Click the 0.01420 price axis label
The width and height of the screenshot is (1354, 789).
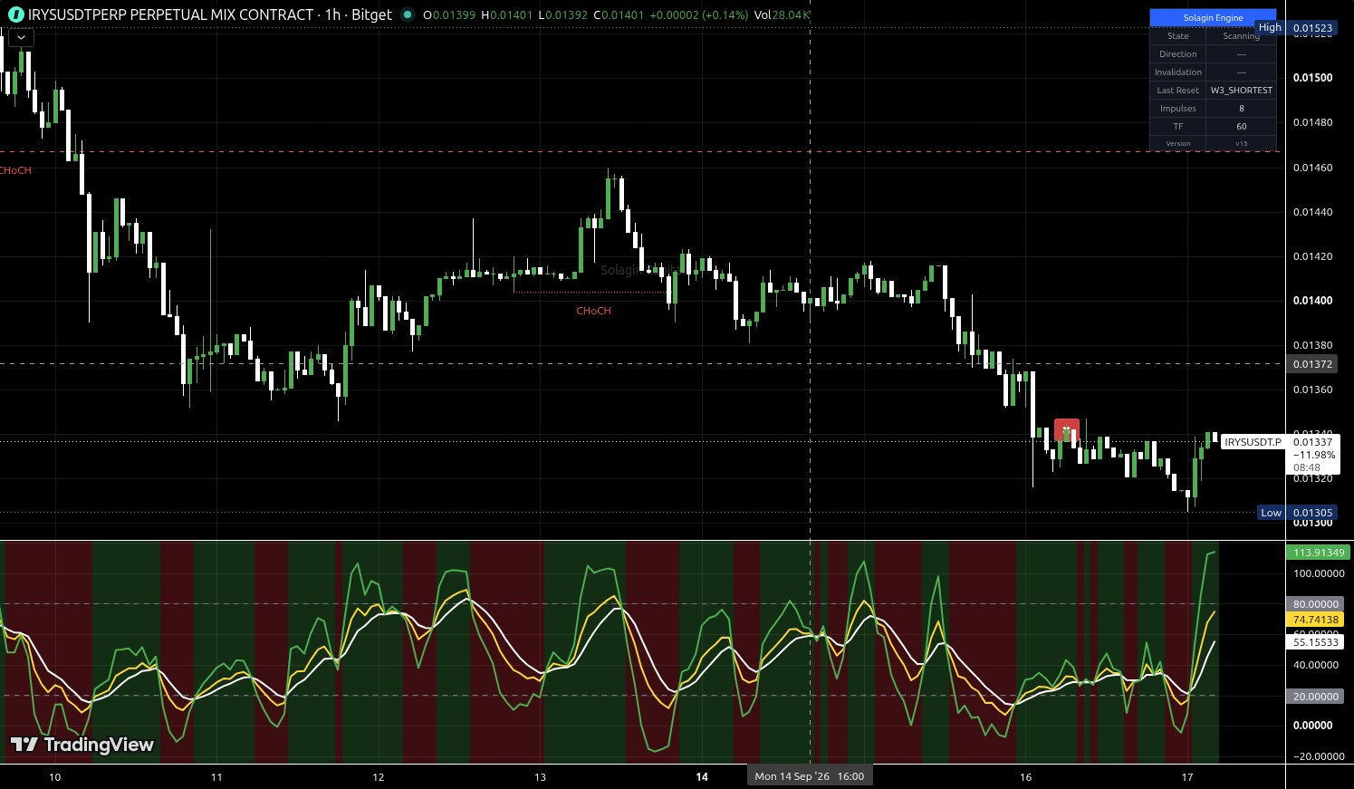(1312, 256)
